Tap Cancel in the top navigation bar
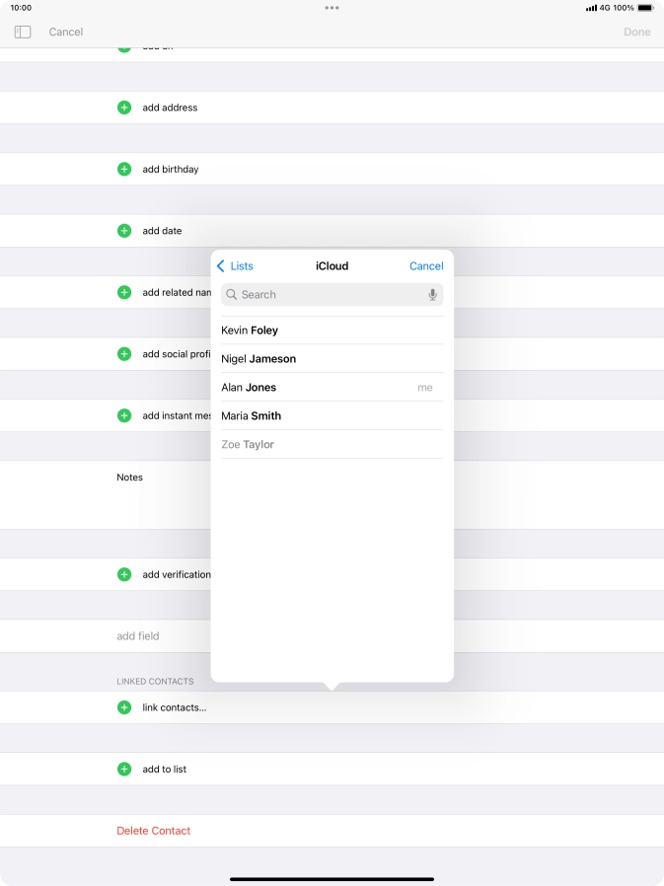664x886 pixels. pyautogui.click(x=66, y=32)
